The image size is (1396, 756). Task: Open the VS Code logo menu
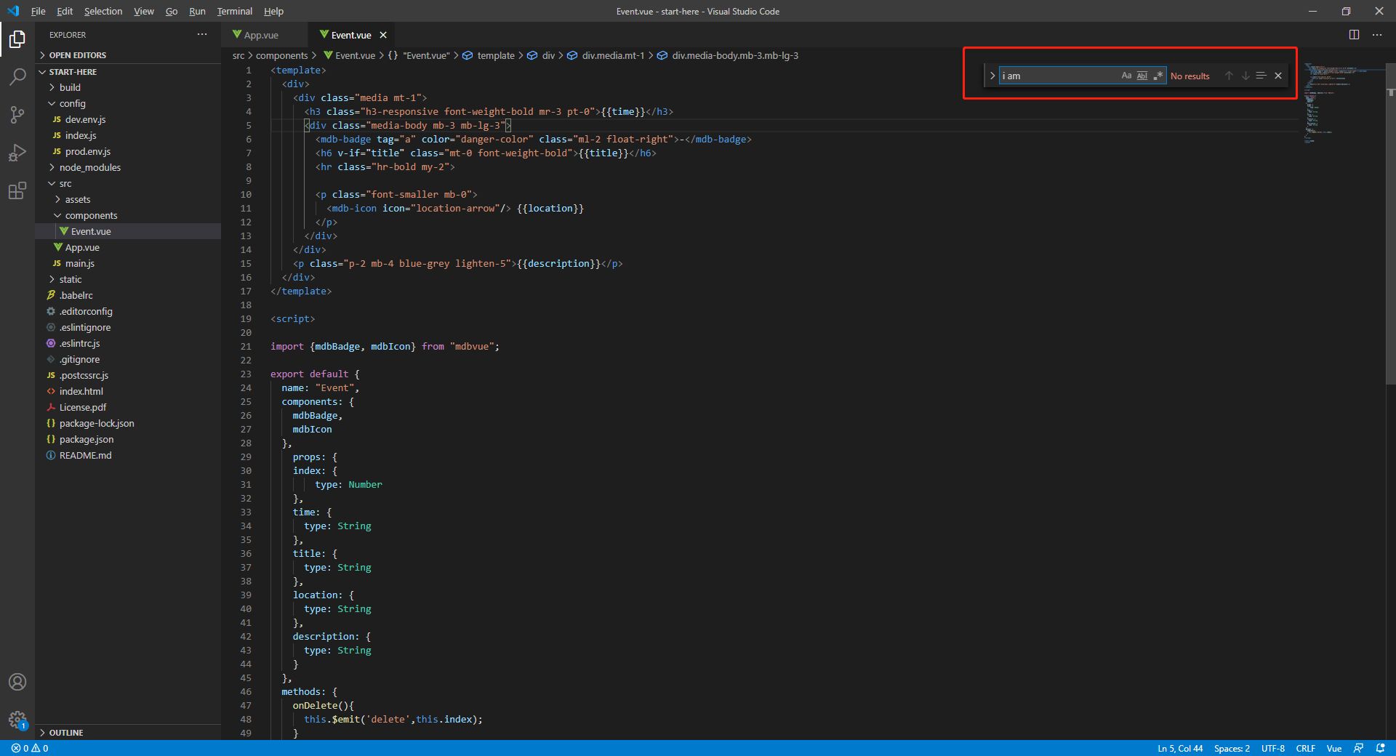pyautogui.click(x=12, y=11)
